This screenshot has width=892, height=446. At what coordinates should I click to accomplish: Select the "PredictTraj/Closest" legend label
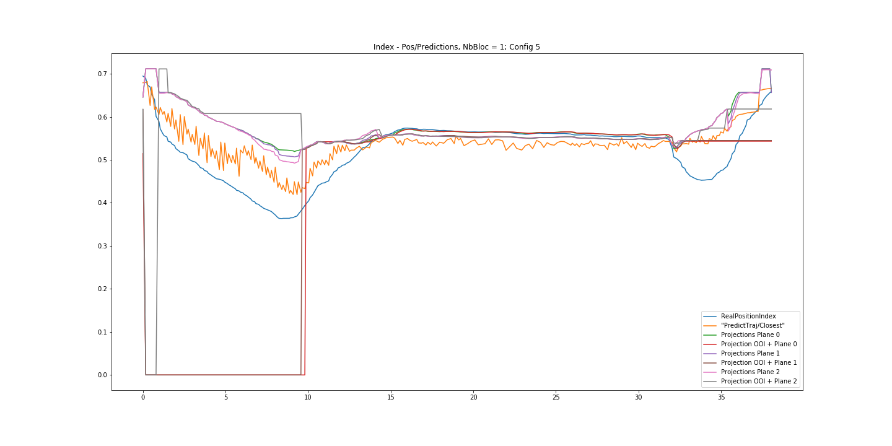[753, 325]
